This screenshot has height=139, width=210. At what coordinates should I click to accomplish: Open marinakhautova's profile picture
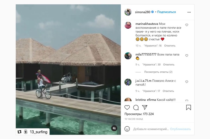click(128, 25)
